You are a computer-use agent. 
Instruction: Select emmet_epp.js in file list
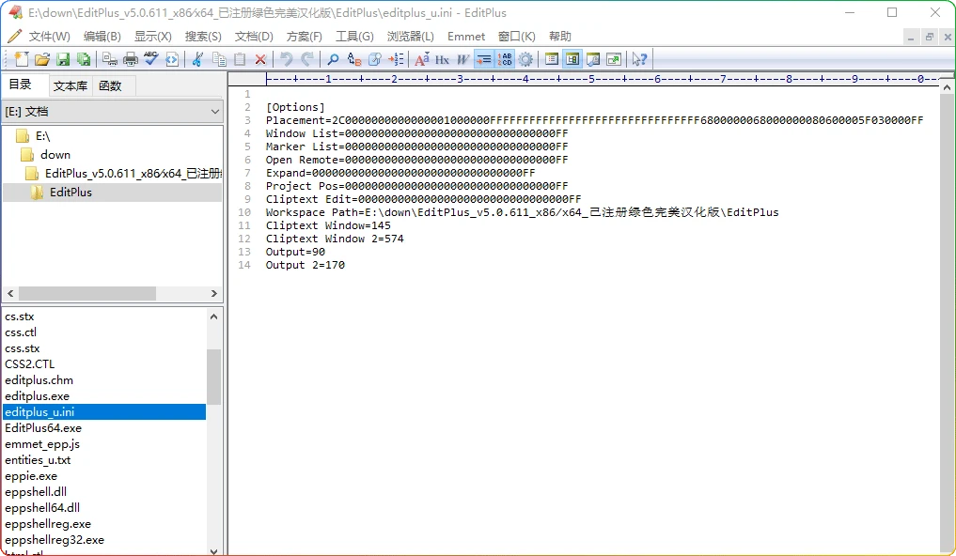[x=42, y=444]
